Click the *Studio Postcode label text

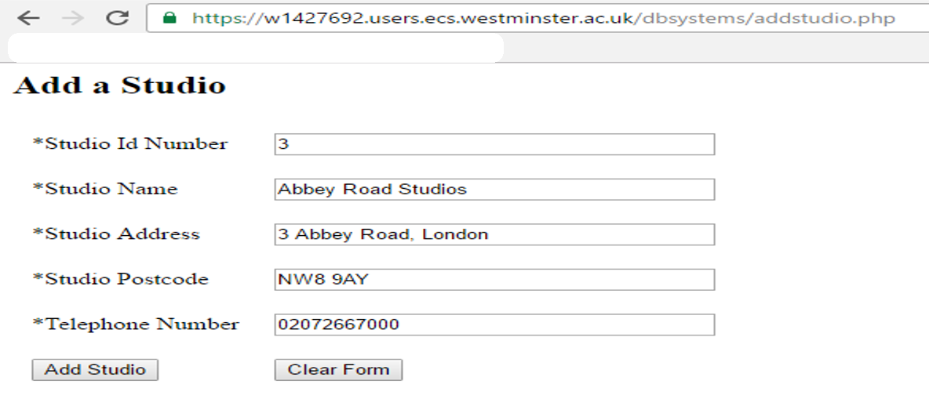click(121, 279)
